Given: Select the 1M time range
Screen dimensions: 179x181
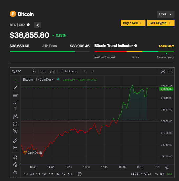Looking at the screenshot, I should pos(51,174).
